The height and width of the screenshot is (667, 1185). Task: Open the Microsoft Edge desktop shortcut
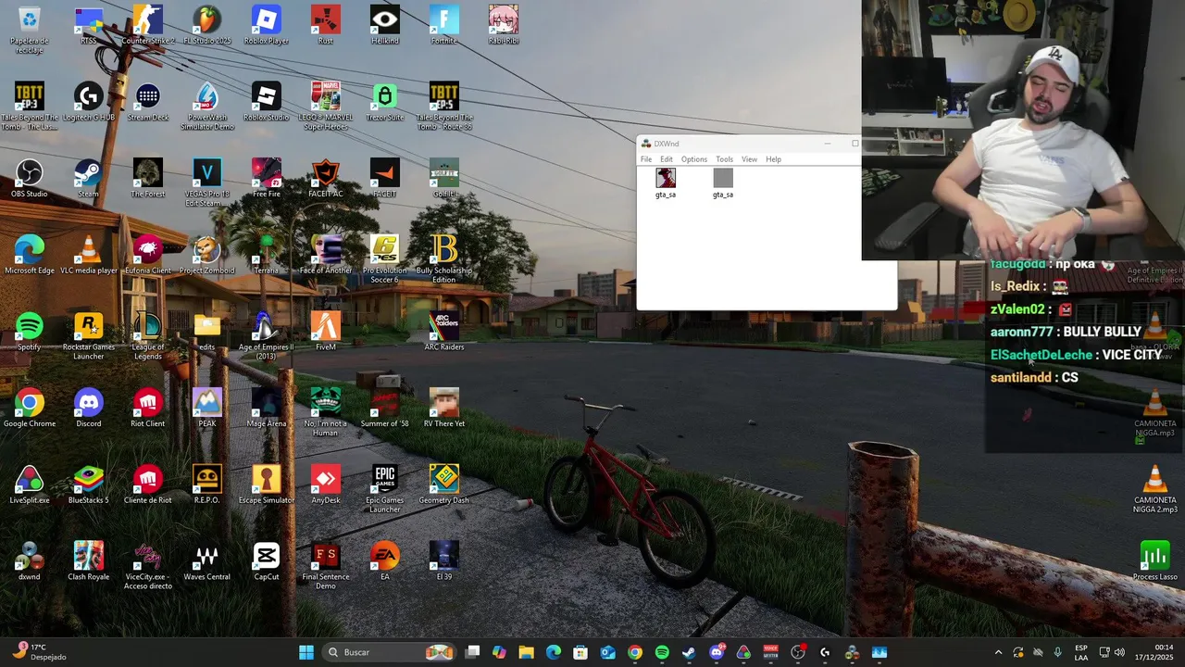(x=30, y=255)
